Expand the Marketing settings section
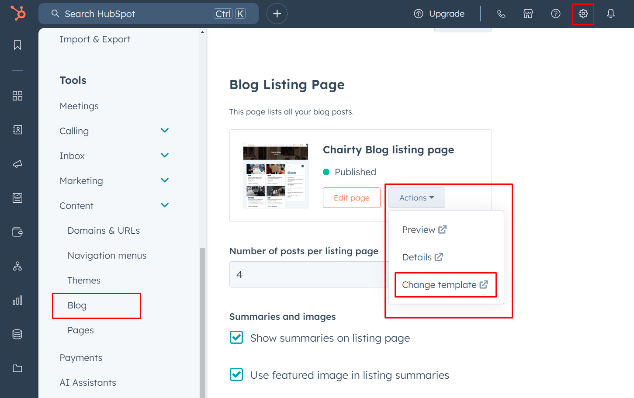 pyautogui.click(x=164, y=180)
